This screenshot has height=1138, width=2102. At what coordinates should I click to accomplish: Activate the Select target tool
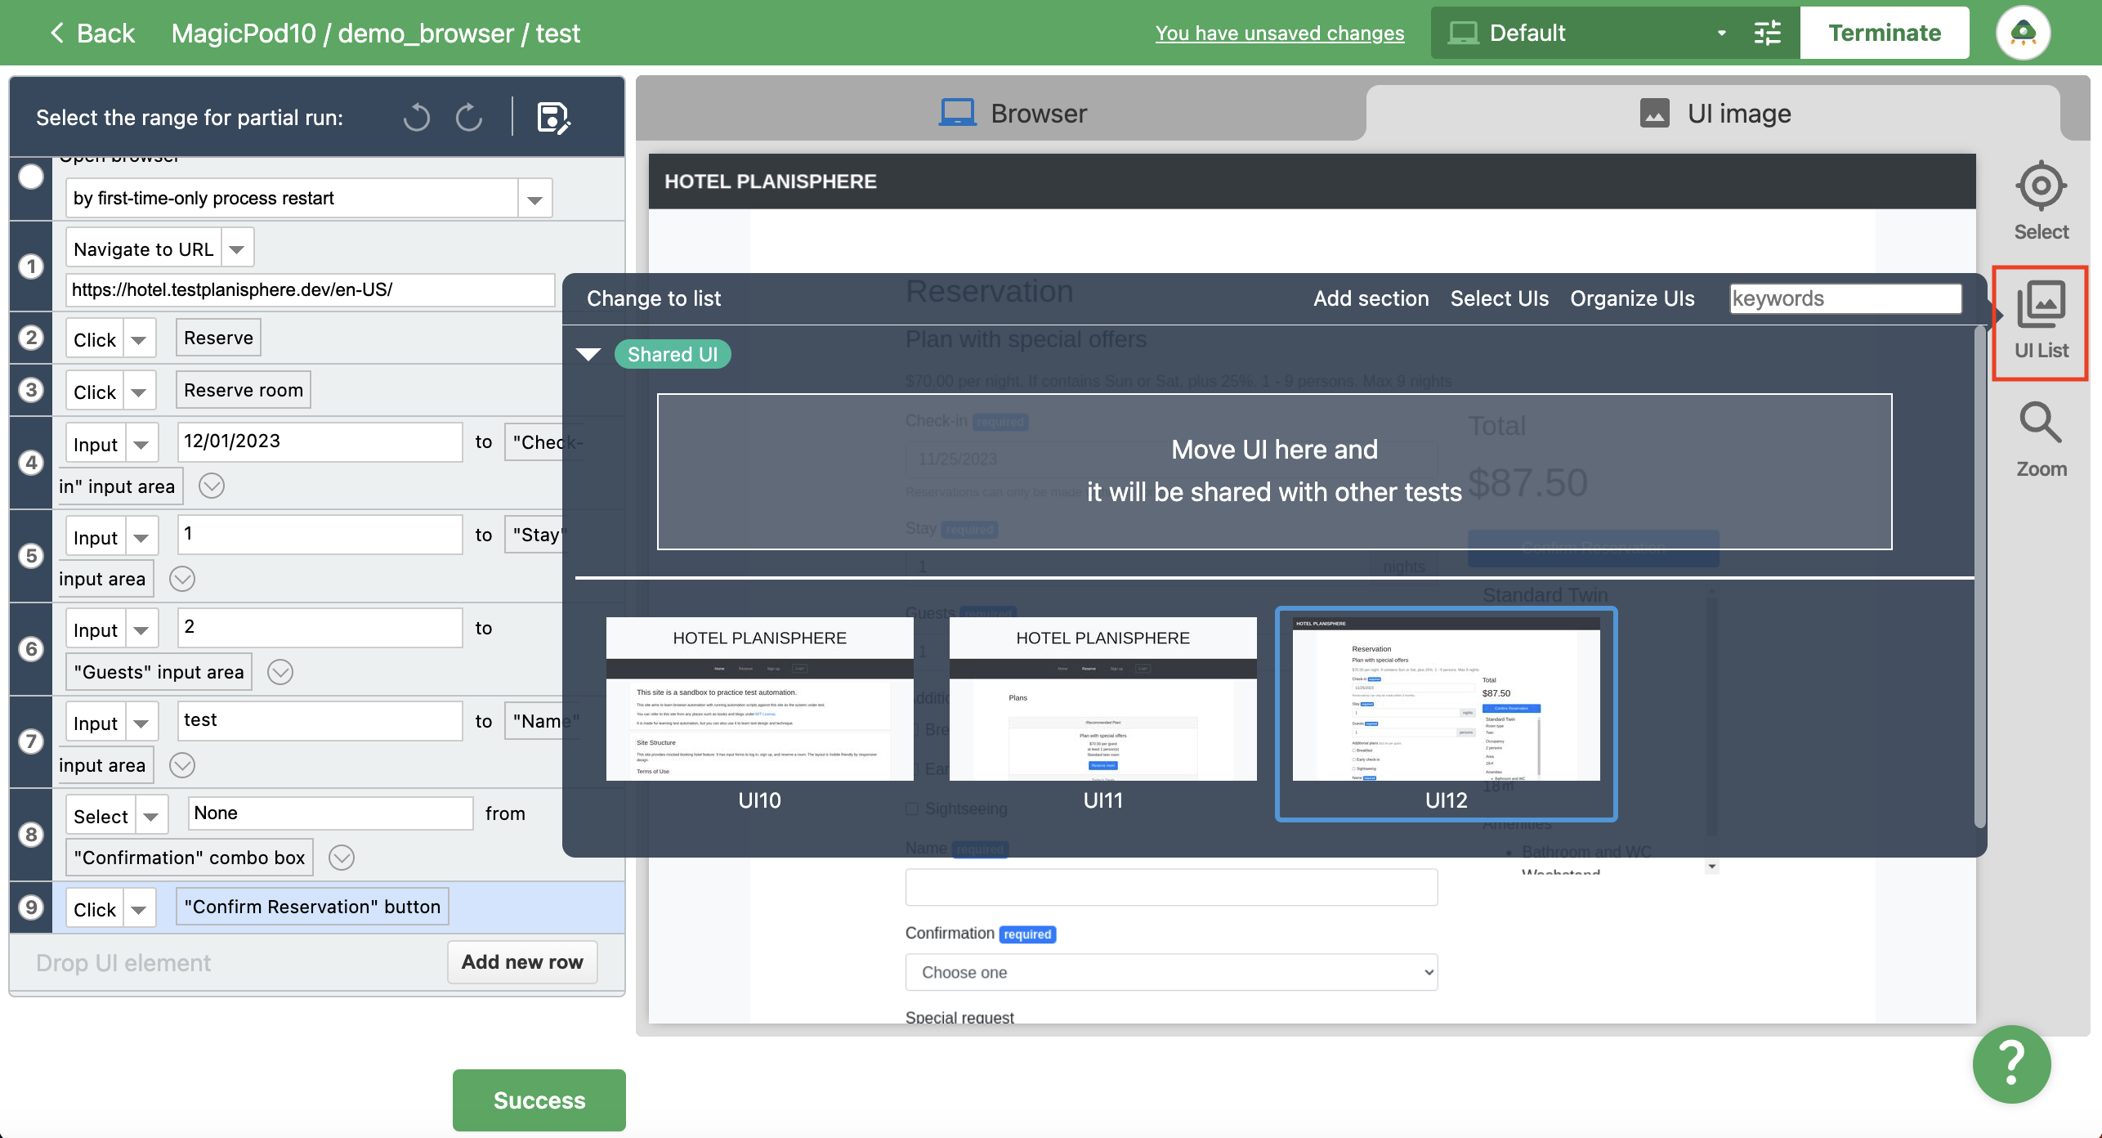coord(2041,201)
